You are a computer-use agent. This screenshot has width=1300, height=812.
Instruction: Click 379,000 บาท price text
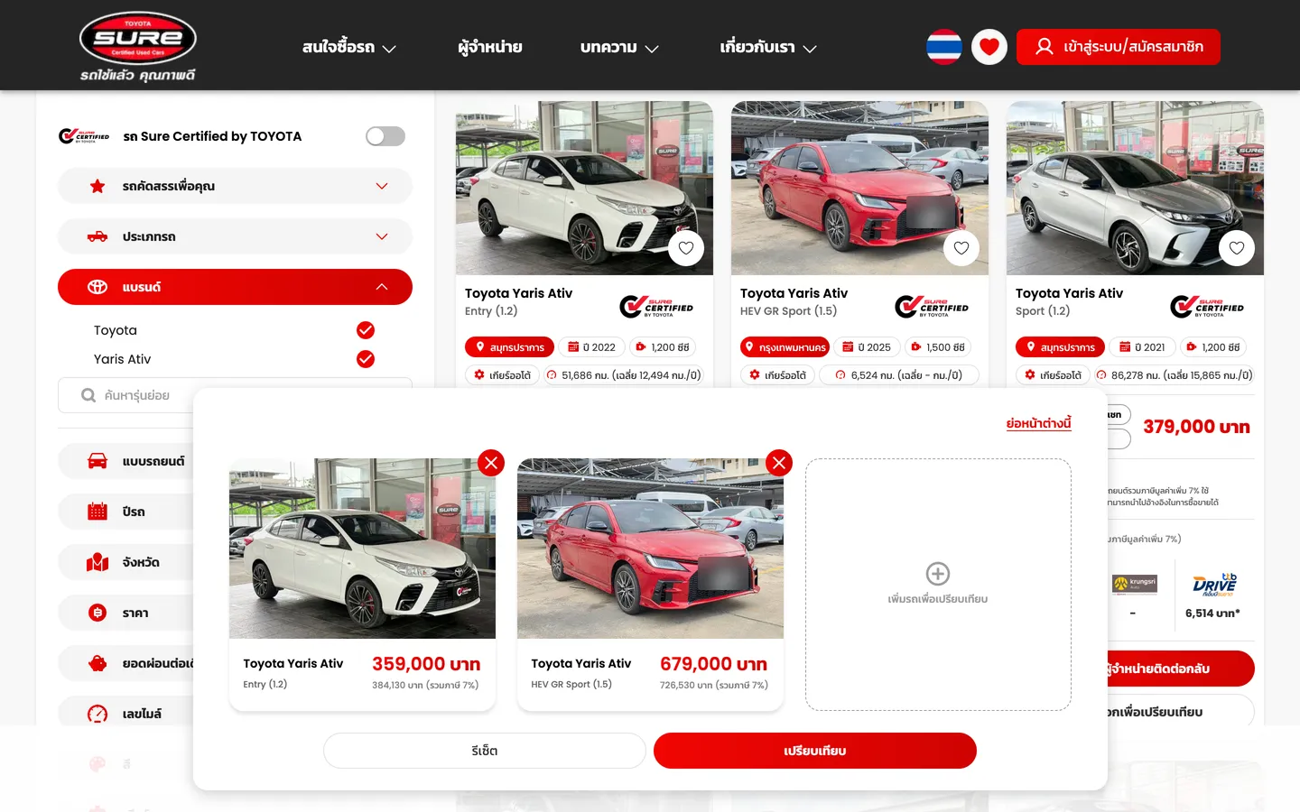pyautogui.click(x=1196, y=427)
